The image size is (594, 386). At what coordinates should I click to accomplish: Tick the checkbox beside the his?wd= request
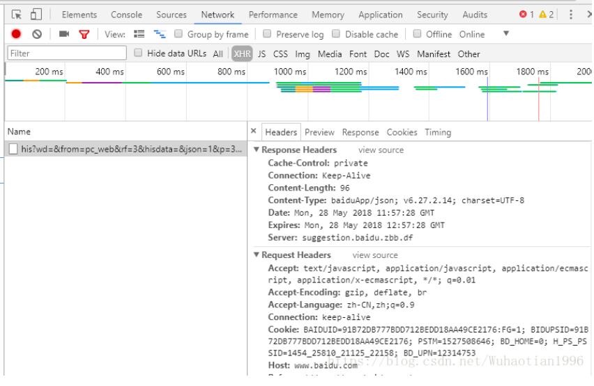pos(13,149)
